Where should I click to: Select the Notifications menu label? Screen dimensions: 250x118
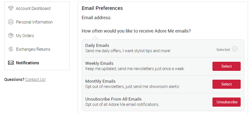tap(27, 63)
